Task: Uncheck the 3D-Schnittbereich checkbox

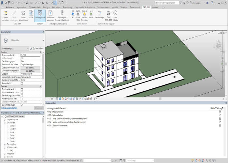Action: tap(22, 105)
